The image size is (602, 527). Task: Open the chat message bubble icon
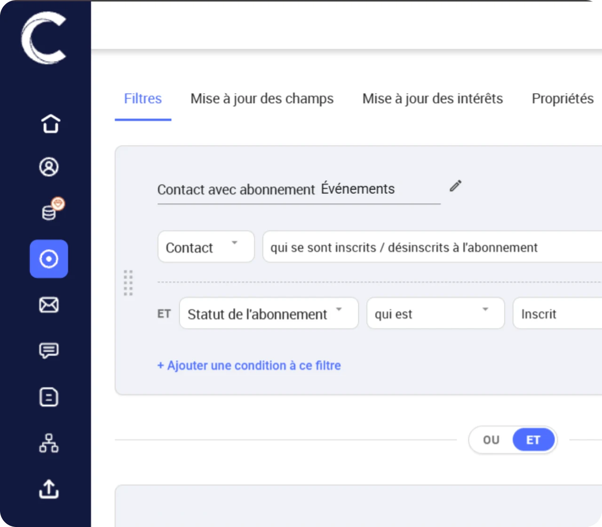pos(49,351)
